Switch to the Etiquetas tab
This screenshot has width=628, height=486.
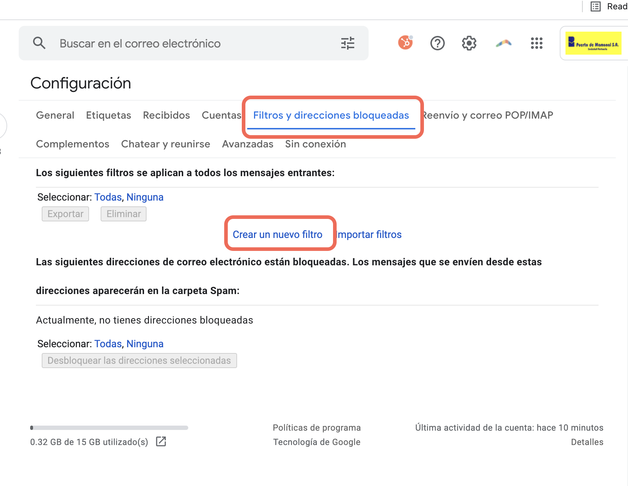pyautogui.click(x=108, y=115)
